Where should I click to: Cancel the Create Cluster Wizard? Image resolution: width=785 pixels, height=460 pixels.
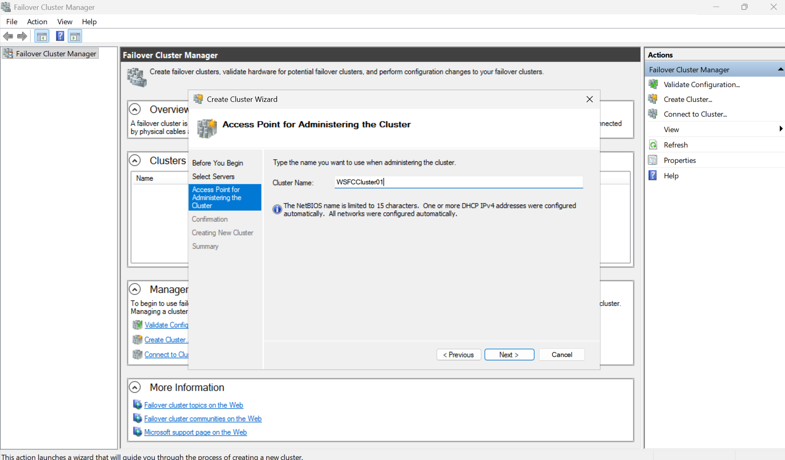coord(562,355)
